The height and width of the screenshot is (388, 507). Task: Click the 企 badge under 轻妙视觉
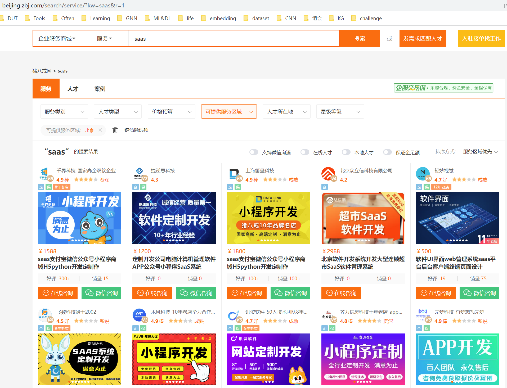(419, 187)
